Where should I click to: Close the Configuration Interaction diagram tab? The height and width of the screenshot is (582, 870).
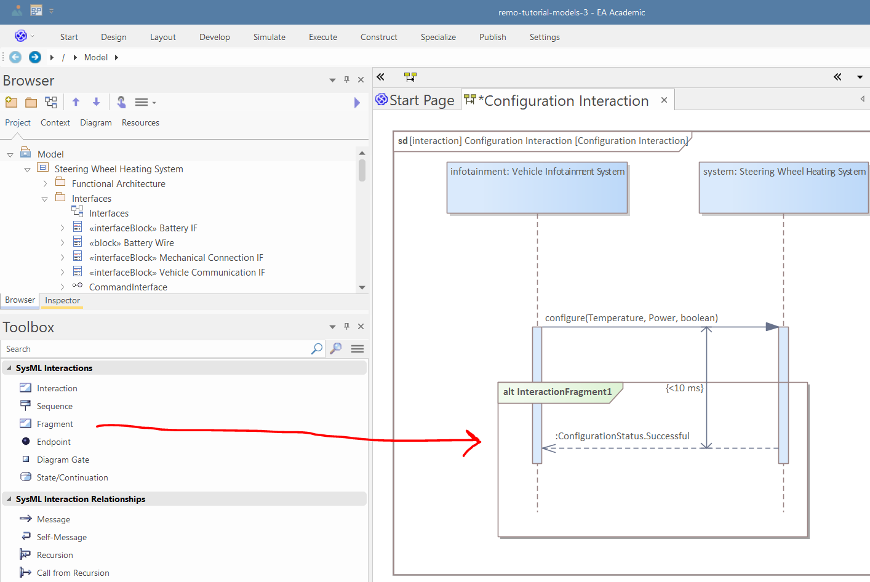click(664, 100)
